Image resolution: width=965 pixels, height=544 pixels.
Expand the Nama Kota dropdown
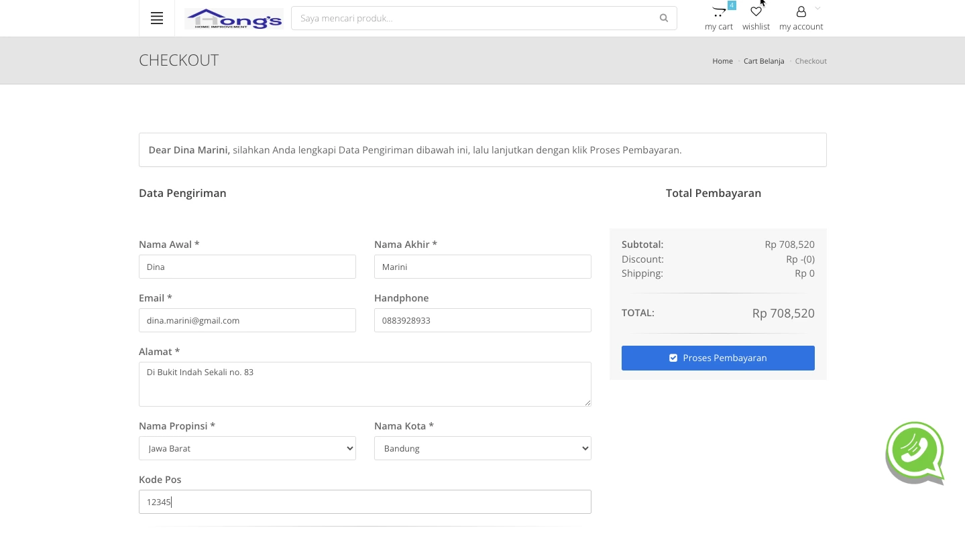click(x=482, y=448)
